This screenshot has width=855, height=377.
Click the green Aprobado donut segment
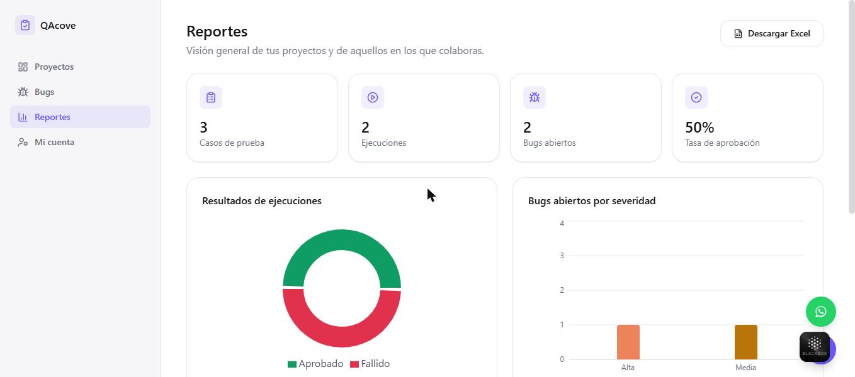(342, 239)
